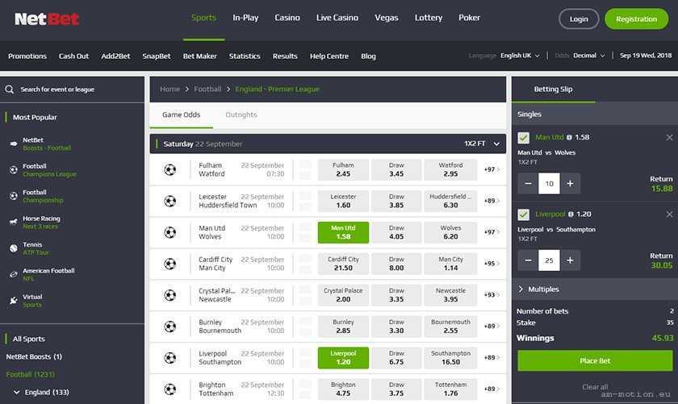Click football icon in Cardiff City Man City row

[170, 264]
